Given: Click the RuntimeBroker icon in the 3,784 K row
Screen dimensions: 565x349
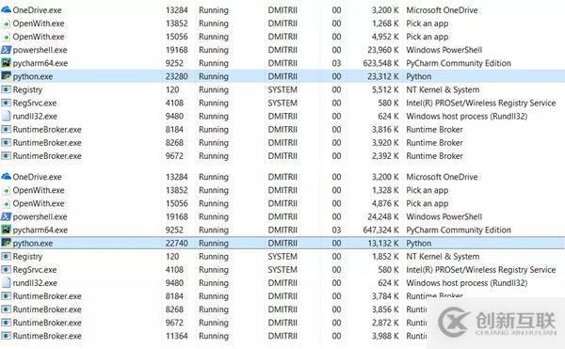Looking at the screenshot, I should [x=7, y=296].
